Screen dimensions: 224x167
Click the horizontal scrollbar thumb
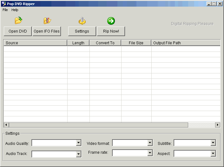click(98, 125)
